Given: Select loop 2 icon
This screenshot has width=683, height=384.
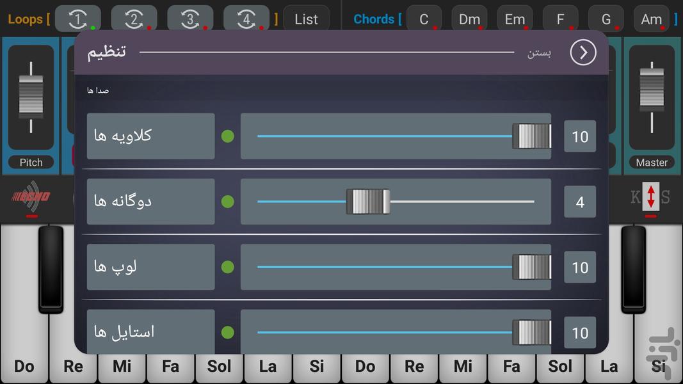Looking at the screenshot, I should click(134, 19).
